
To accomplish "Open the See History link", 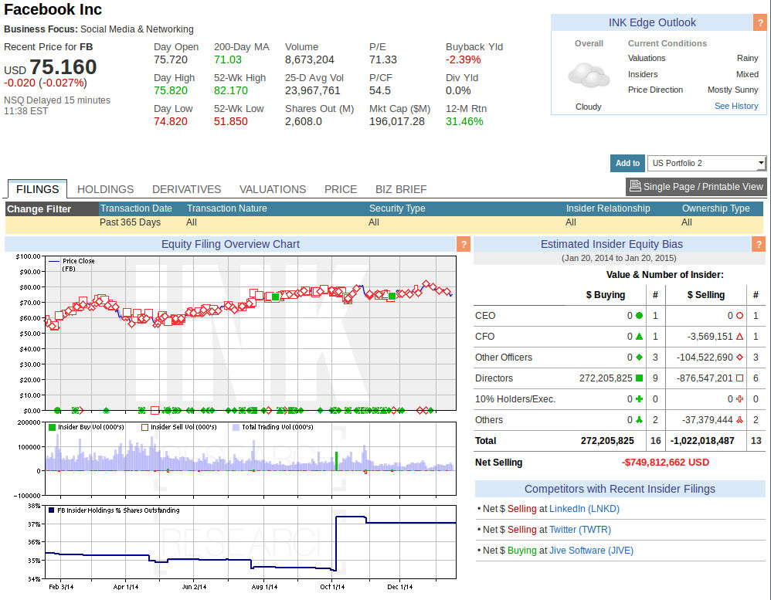I will [736, 106].
